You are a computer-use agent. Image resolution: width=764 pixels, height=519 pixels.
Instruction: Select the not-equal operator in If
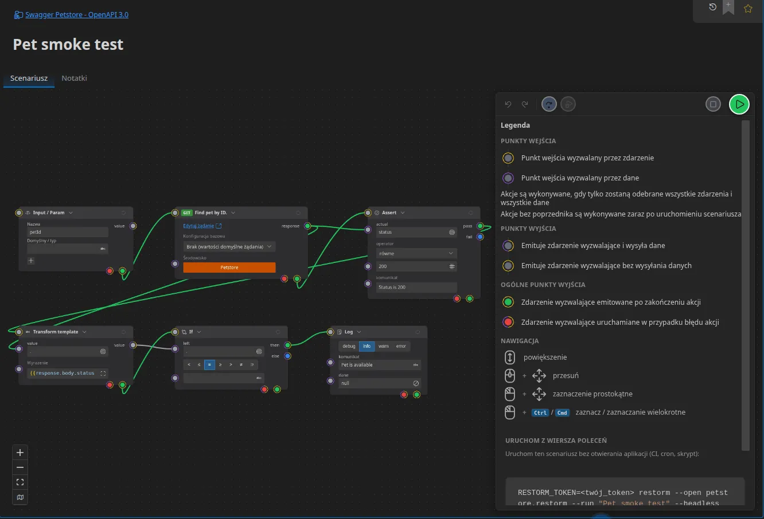tap(241, 364)
